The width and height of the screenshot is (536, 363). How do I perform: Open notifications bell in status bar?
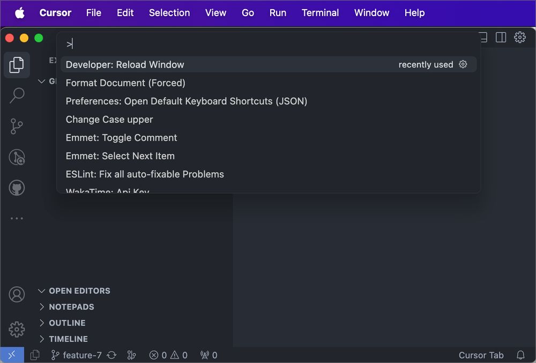point(520,355)
